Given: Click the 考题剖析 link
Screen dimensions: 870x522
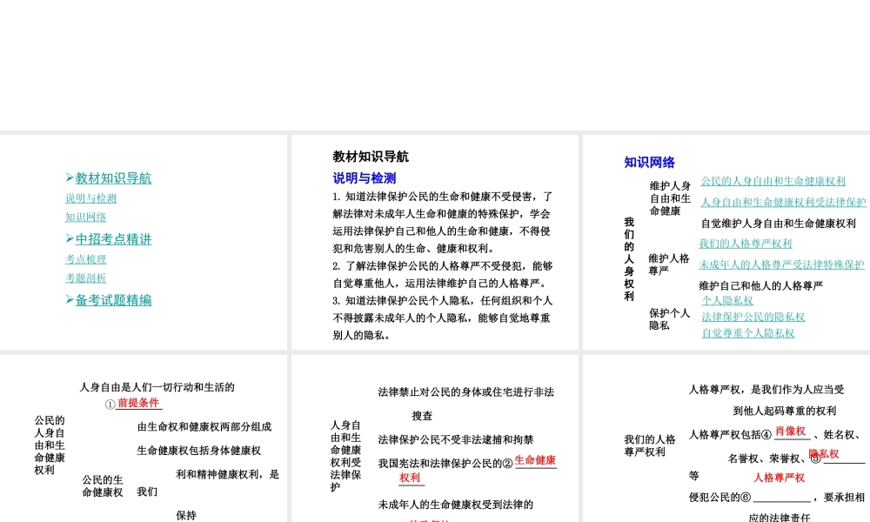Looking at the screenshot, I should coord(85,278).
